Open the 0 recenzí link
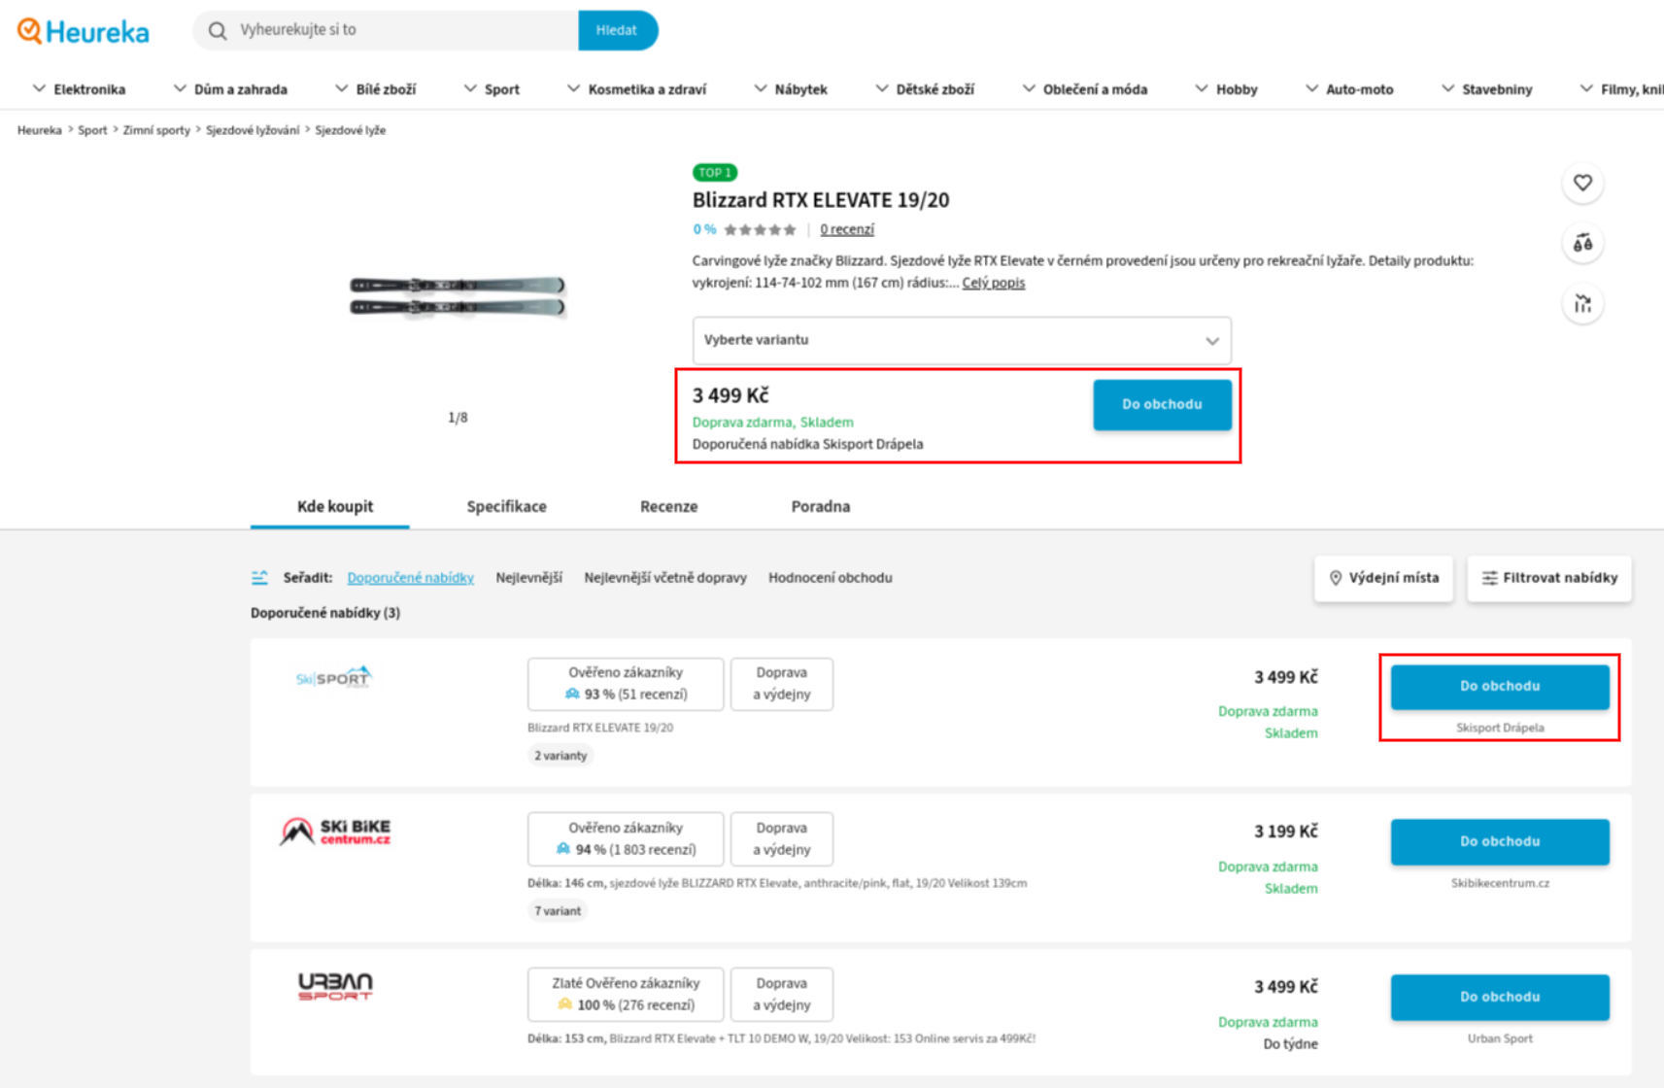Screen dimensions: 1664x1088 coord(847,230)
